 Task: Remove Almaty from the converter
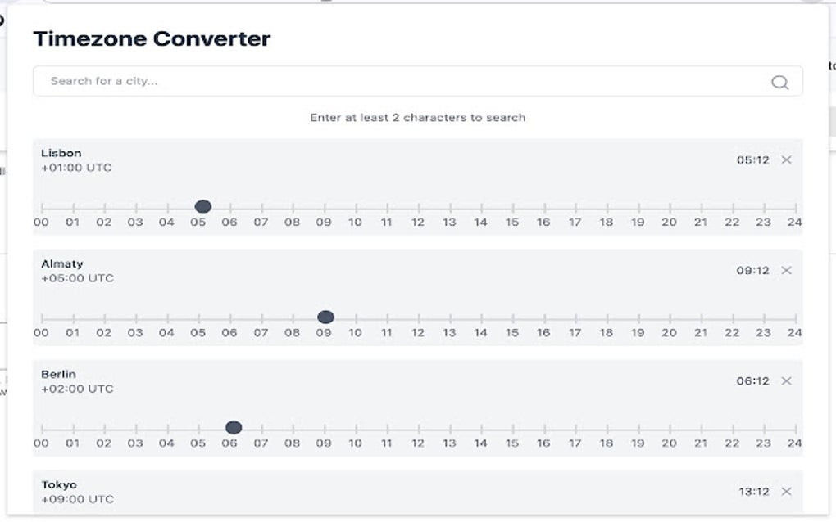tap(787, 269)
